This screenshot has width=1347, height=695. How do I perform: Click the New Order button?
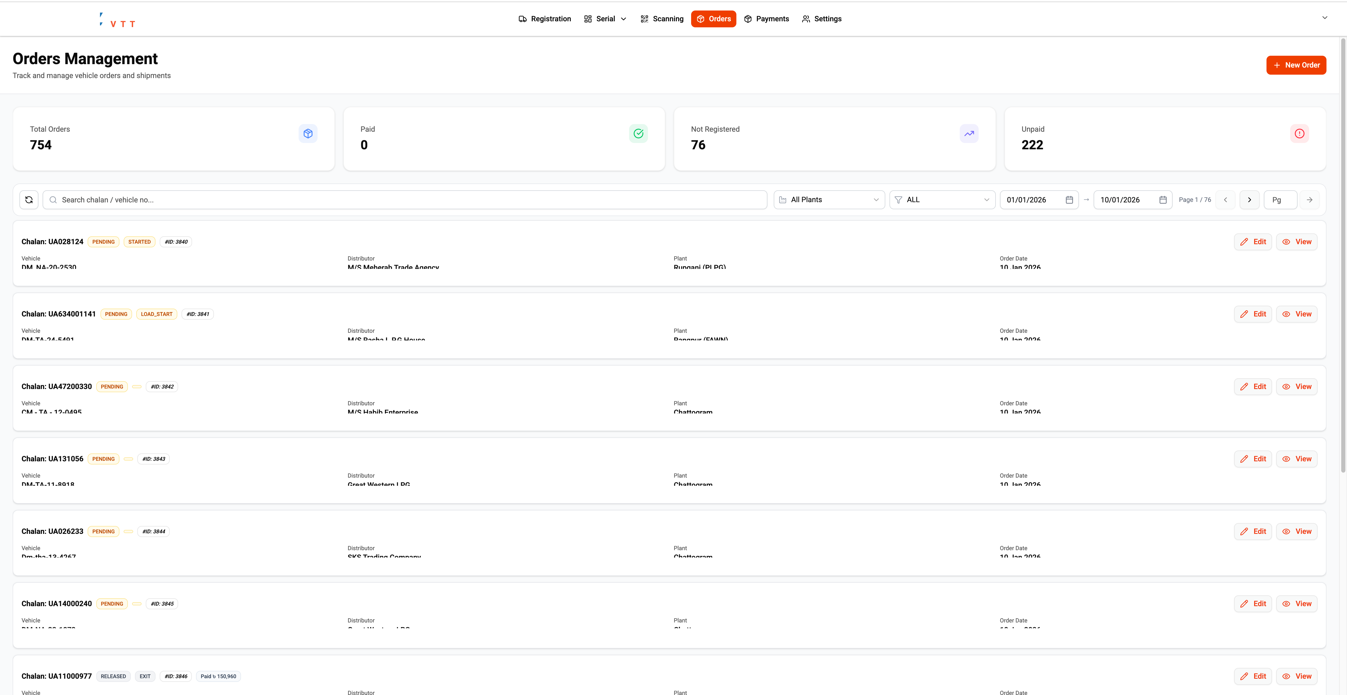[1296, 65]
